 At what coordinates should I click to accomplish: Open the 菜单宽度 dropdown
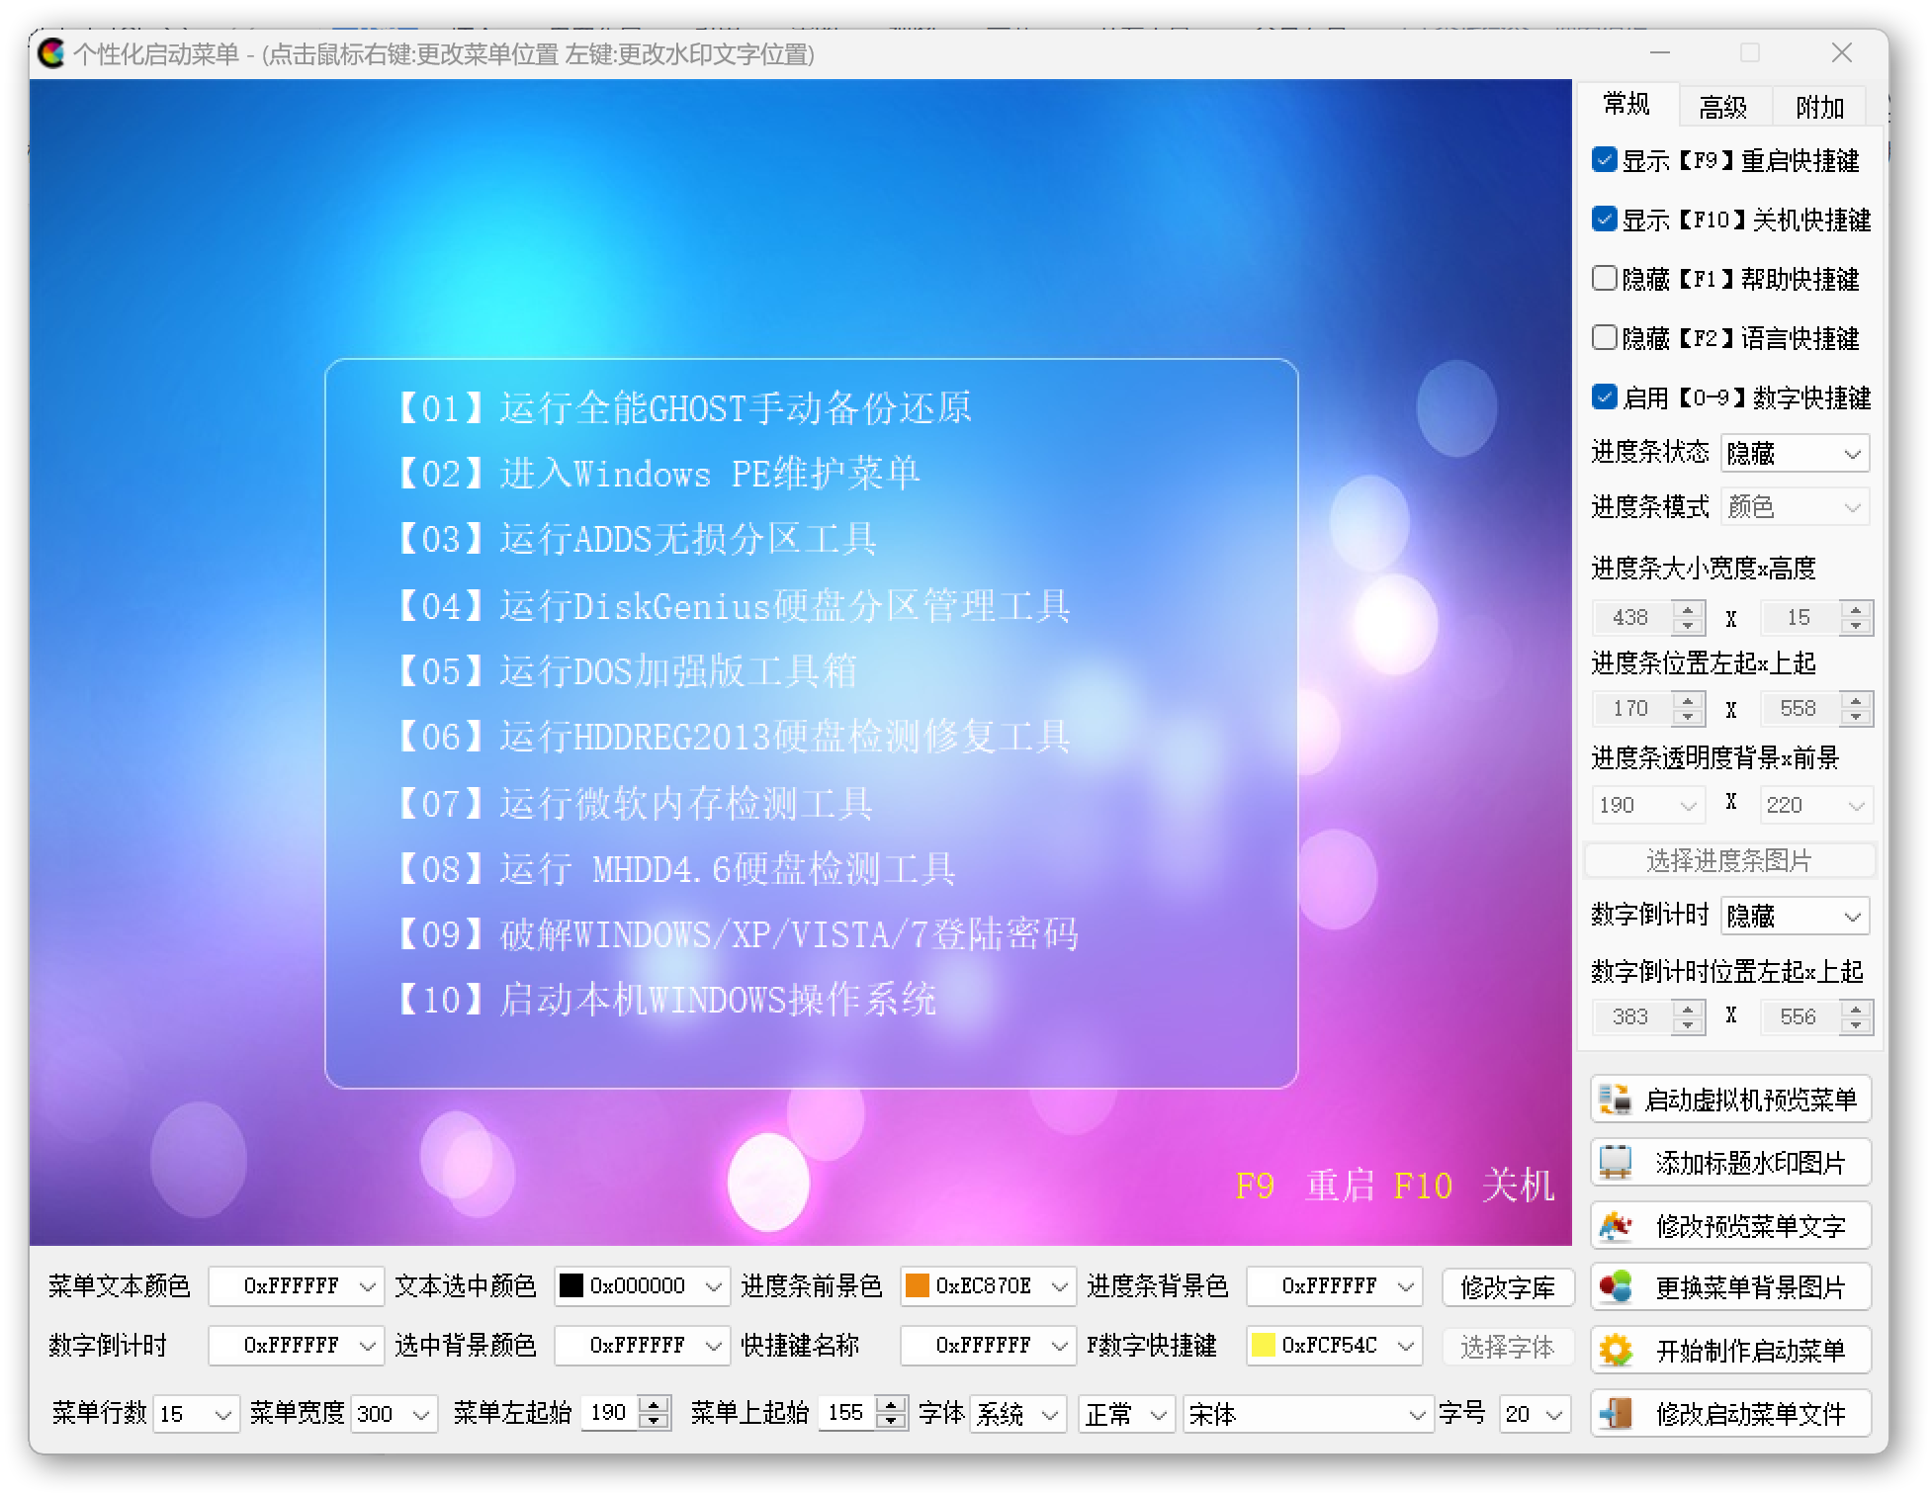(x=395, y=1414)
